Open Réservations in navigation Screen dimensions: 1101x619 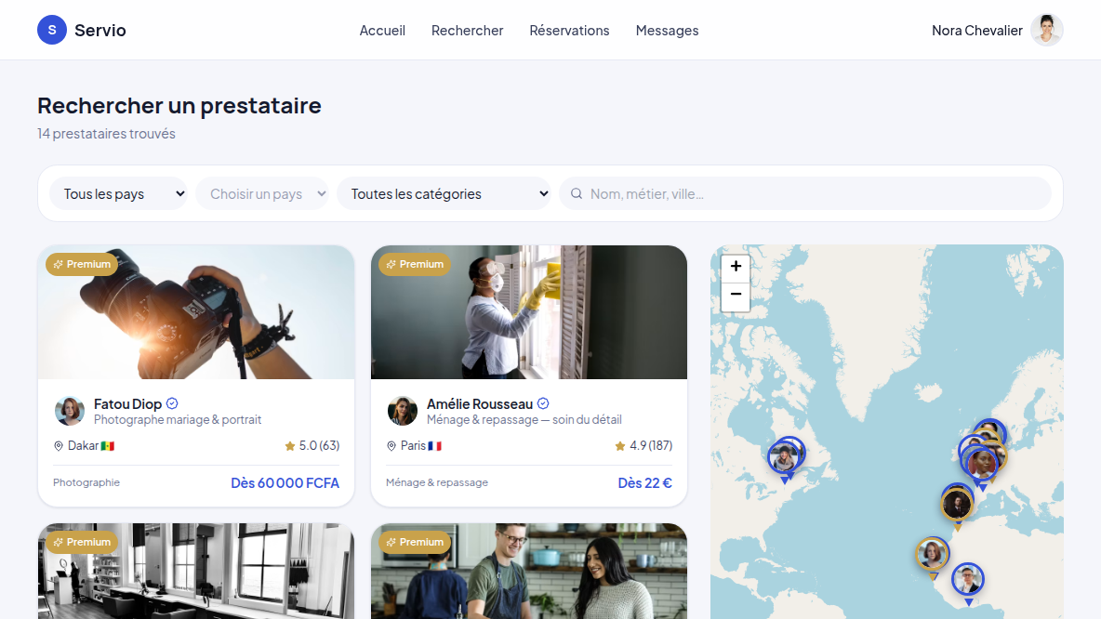(x=569, y=30)
